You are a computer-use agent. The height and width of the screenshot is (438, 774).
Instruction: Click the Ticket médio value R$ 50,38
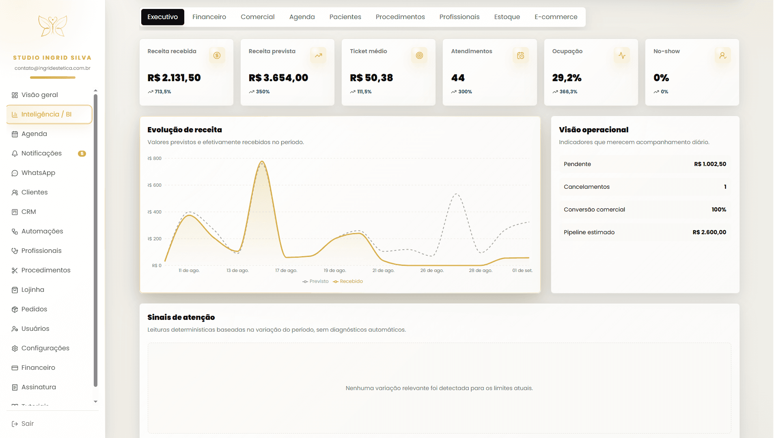point(371,78)
